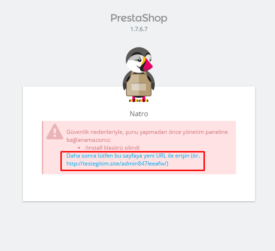This screenshot has height=251, width=275.
Task: Click the puffin's pink beak
Action: [148, 65]
